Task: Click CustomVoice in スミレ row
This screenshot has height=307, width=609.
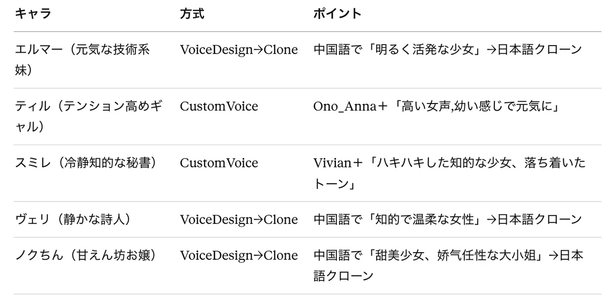Action: (x=219, y=163)
